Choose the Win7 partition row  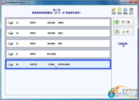58,23
